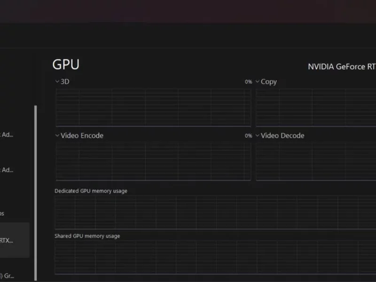Click the 0% value above 3D graph
Screen dimensions: 376x282
pyautogui.click(x=248, y=82)
